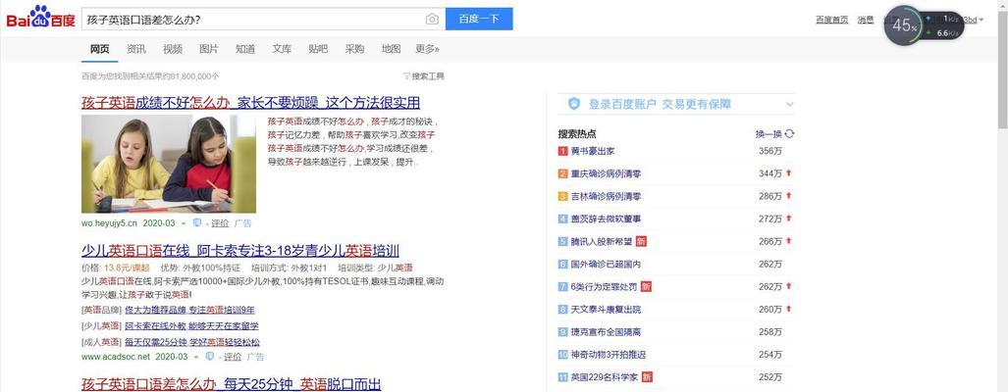Click the refresh icon beside 换一换
The image size is (1008, 392).
click(x=789, y=134)
